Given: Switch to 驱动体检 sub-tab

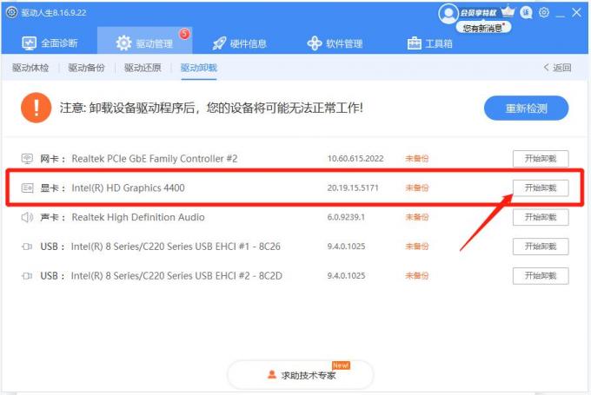Looking at the screenshot, I should (30, 68).
